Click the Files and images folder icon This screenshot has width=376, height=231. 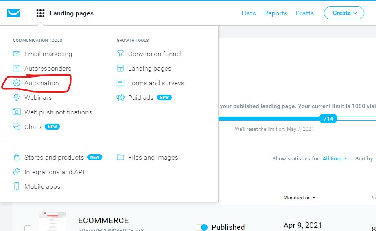[x=120, y=157]
